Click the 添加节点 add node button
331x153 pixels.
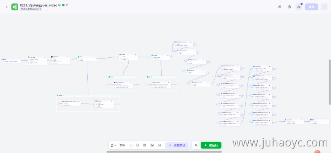pyautogui.click(x=177, y=145)
